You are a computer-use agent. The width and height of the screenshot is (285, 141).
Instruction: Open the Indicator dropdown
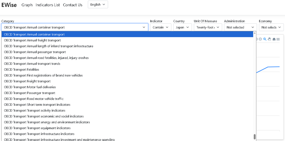tap(161, 27)
